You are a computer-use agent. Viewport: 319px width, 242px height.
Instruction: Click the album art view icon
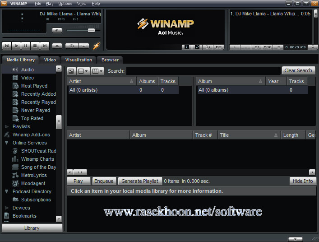pos(71,71)
